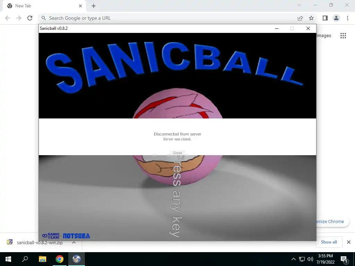Restore down the Chrome window
The image size is (355, 266).
331,5
